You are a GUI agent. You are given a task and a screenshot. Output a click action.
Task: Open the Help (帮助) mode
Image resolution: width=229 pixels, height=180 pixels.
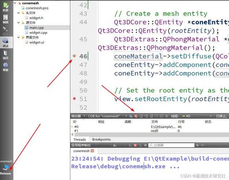[x=5, y=66]
